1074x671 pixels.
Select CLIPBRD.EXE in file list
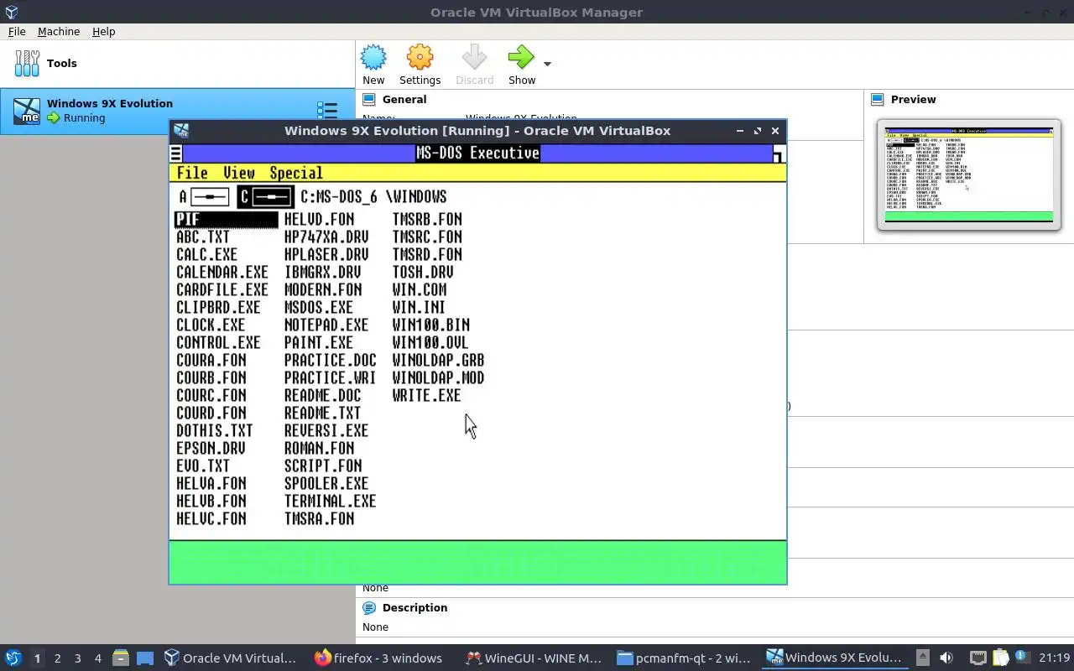point(218,307)
